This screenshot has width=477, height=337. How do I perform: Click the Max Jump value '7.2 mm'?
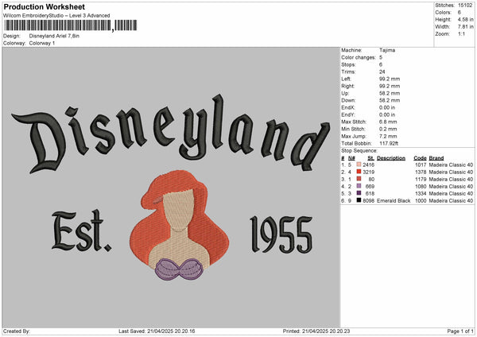point(388,136)
